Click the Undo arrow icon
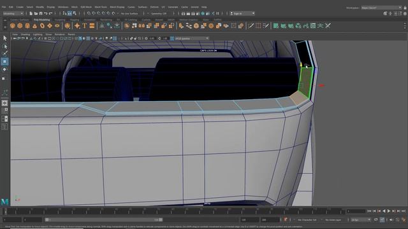The image size is (408, 229). coord(46,13)
